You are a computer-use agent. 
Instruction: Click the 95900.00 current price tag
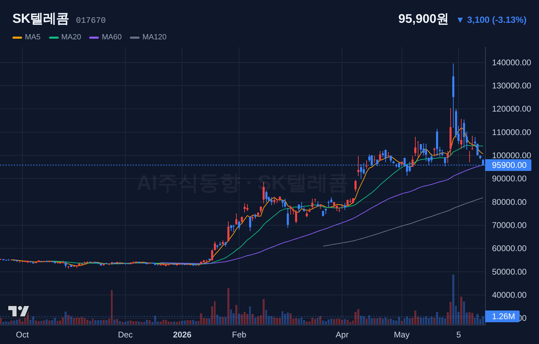pyautogui.click(x=508, y=165)
